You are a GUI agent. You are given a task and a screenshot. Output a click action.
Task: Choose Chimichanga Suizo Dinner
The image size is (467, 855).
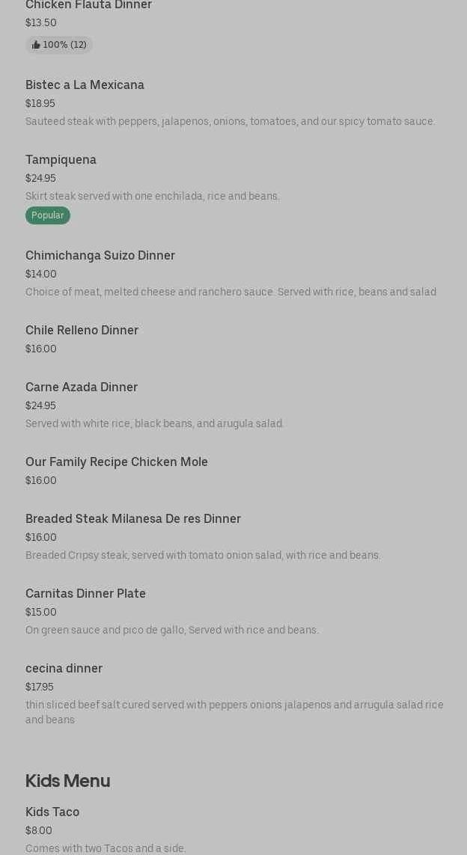(x=100, y=256)
